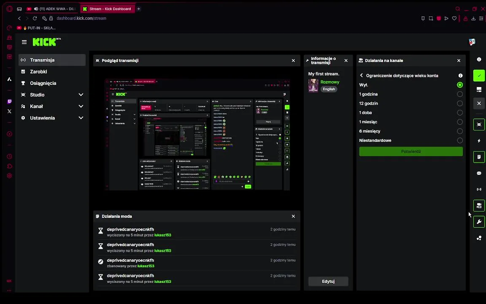Select the 6 miesięcy radio option
The image size is (486, 304).
[460, 131]
